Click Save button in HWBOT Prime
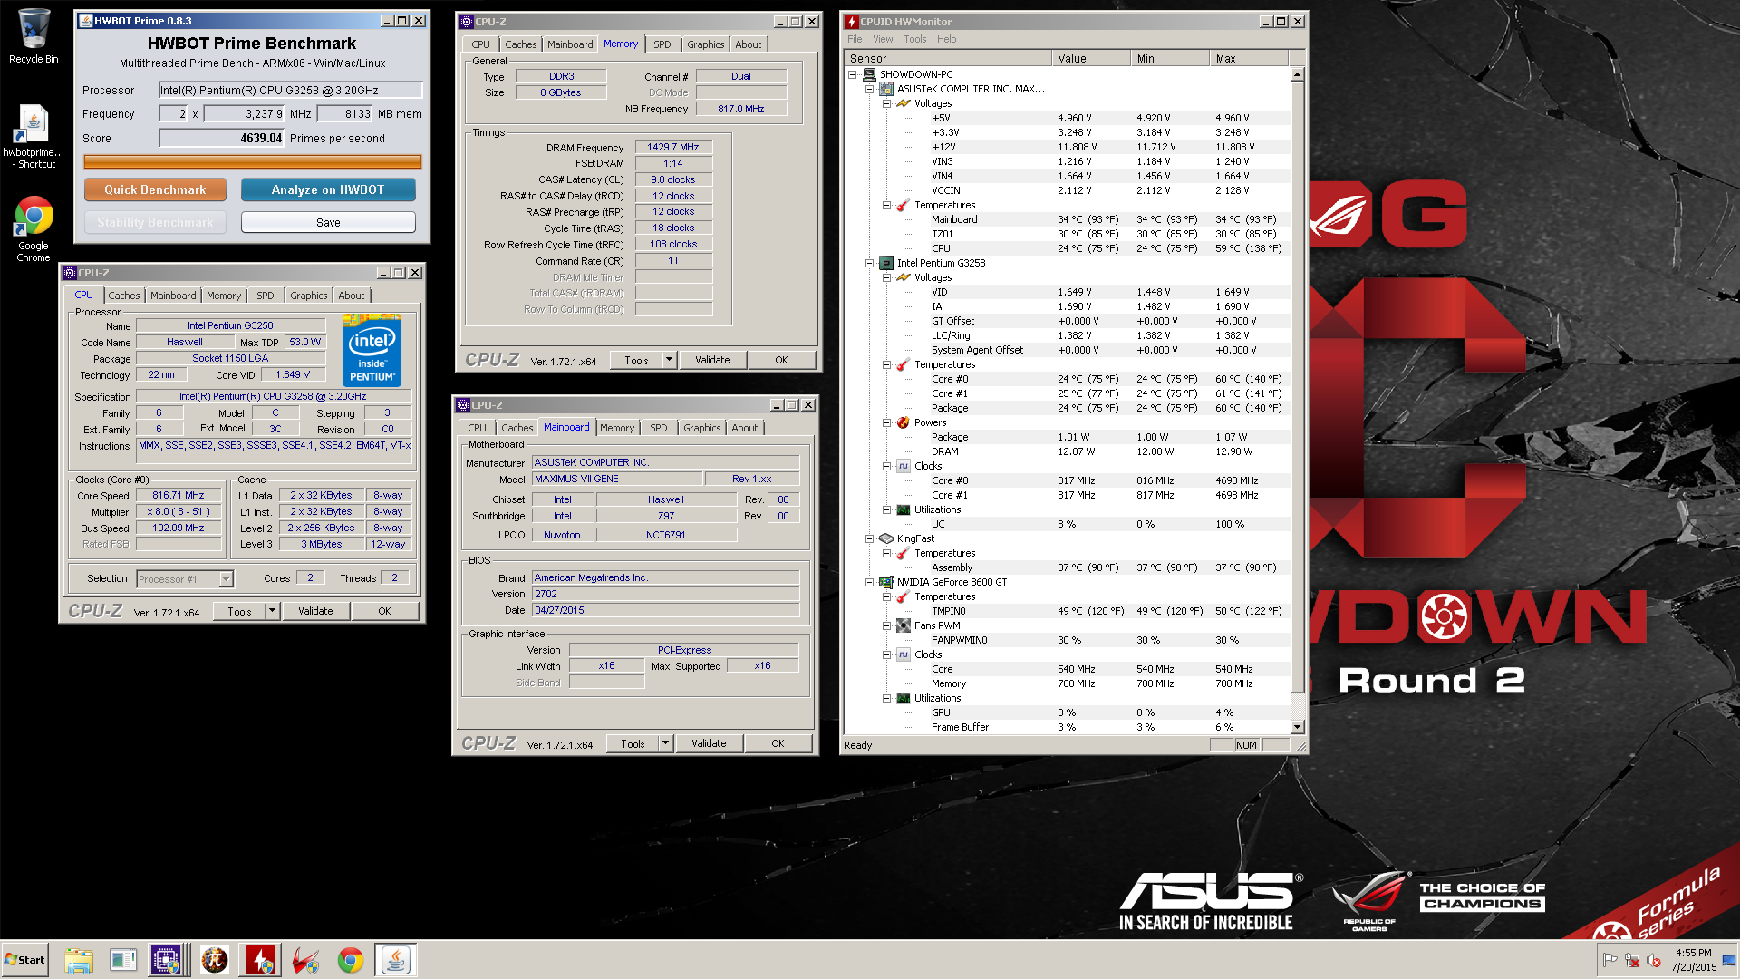The height and width of the screenshot is (979, 1740). point(328,222)
